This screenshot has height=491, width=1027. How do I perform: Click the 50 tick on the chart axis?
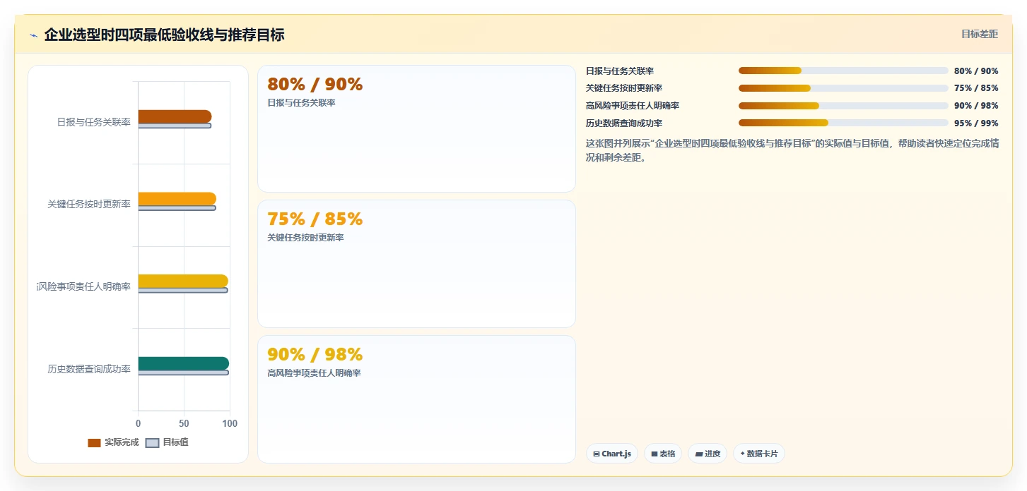click(184, 423)
